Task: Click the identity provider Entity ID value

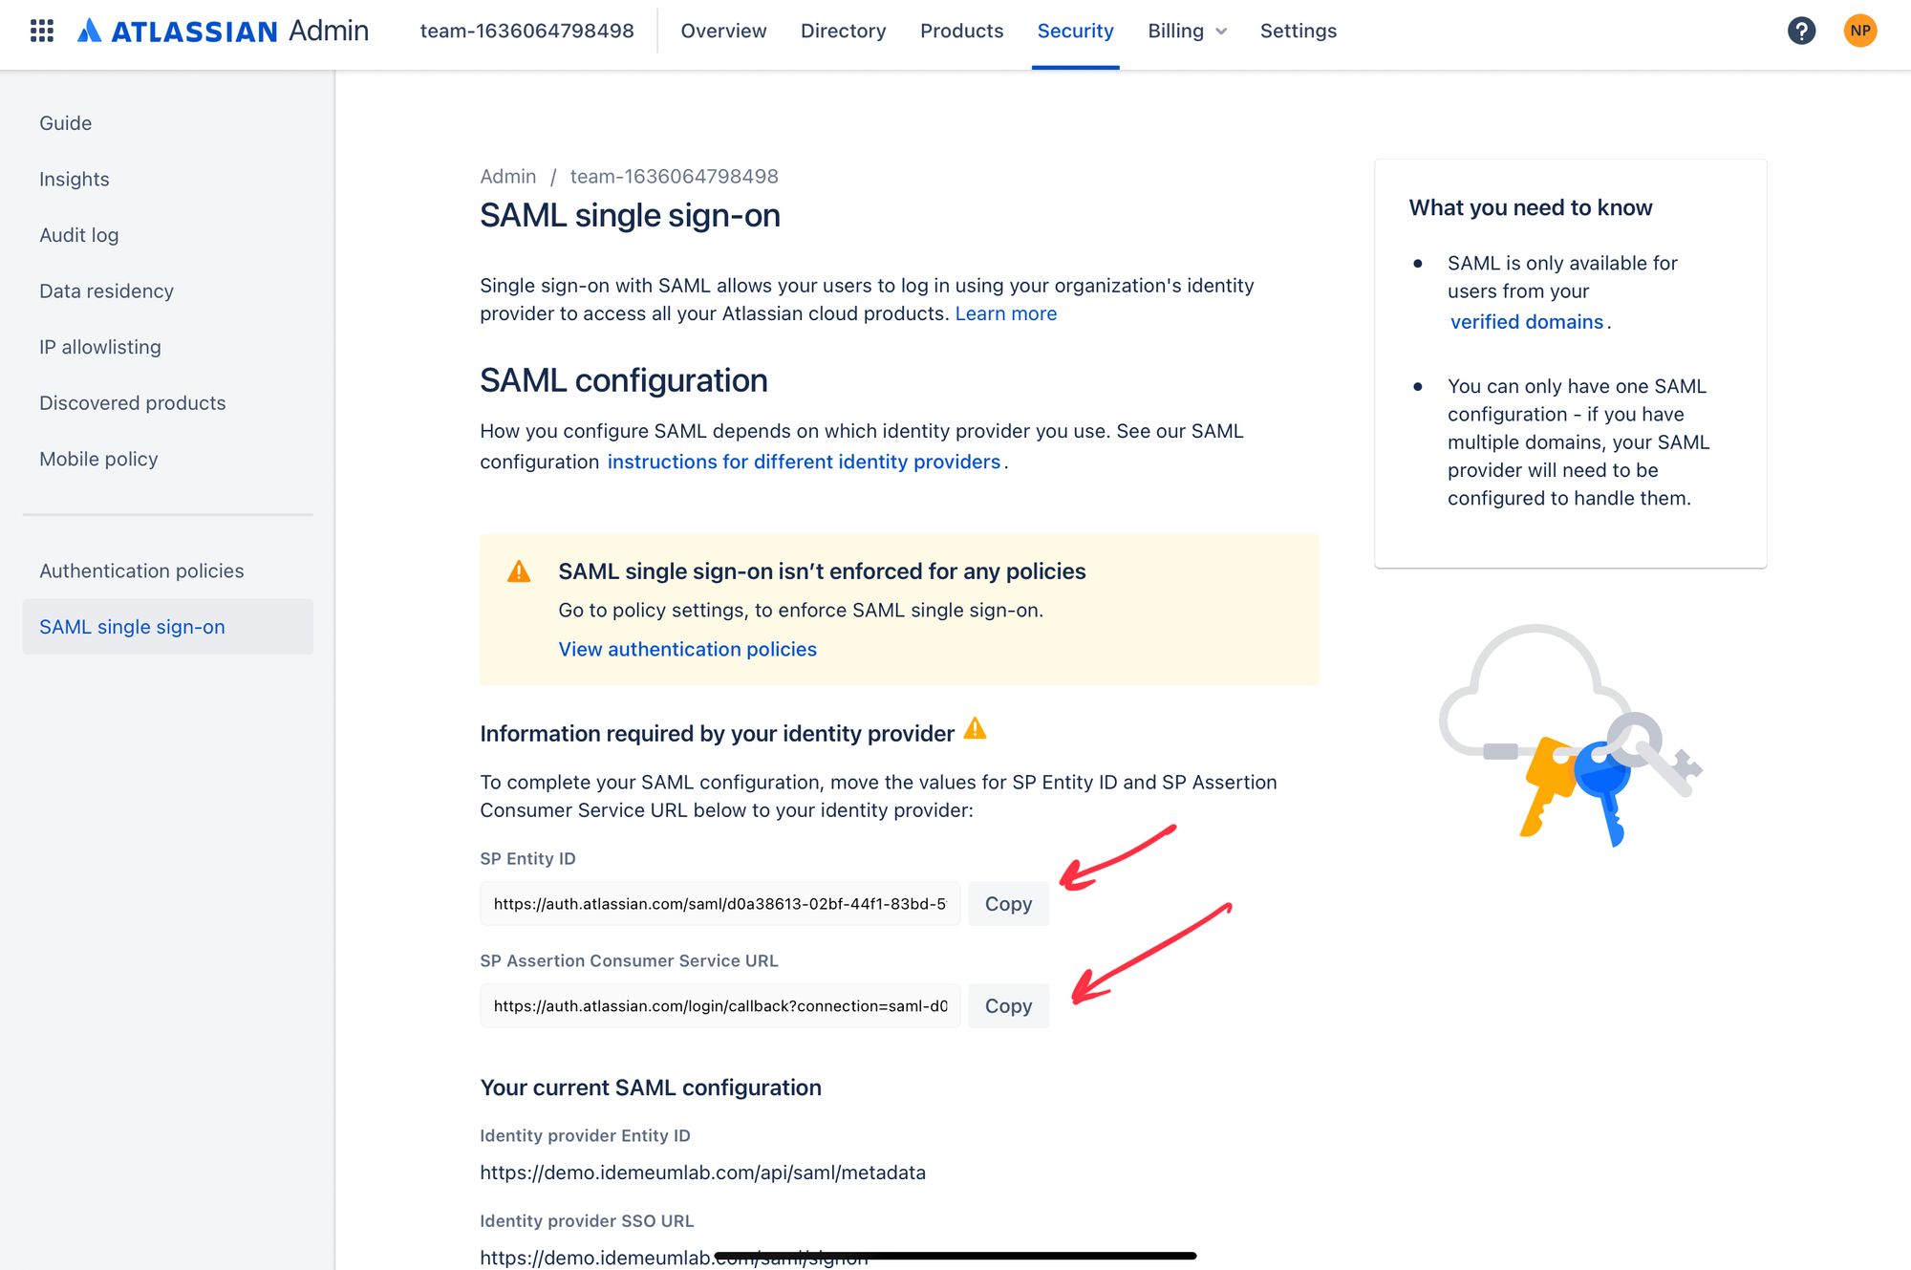Action: (x=702, y=1173)
